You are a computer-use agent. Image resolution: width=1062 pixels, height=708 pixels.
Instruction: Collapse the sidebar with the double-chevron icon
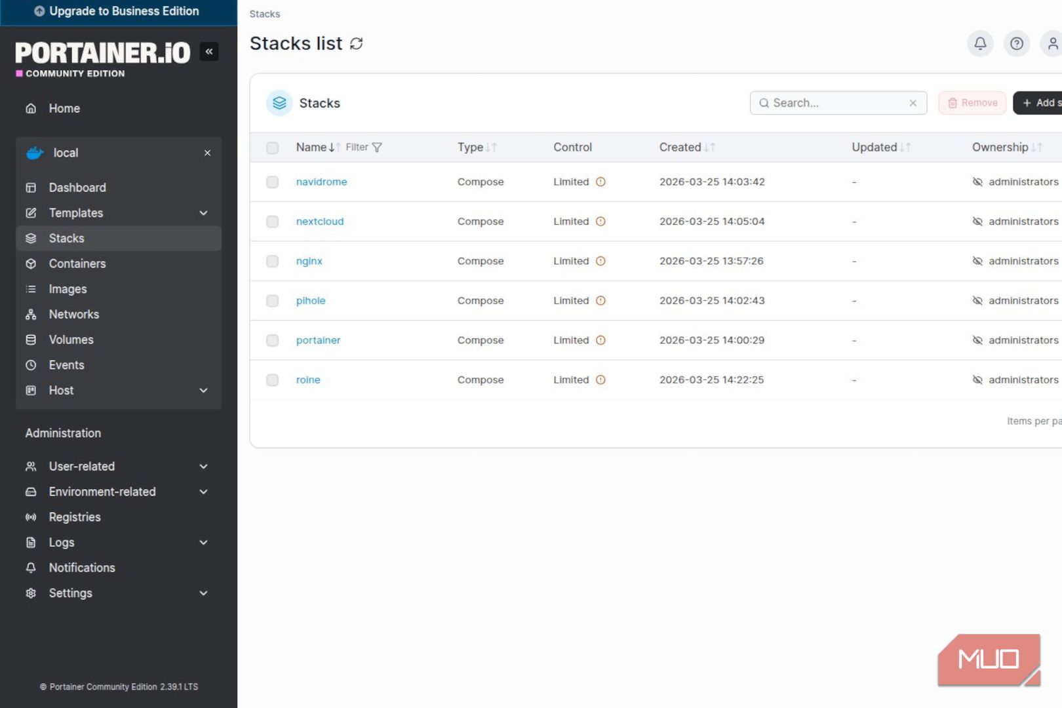coord(209,52)
